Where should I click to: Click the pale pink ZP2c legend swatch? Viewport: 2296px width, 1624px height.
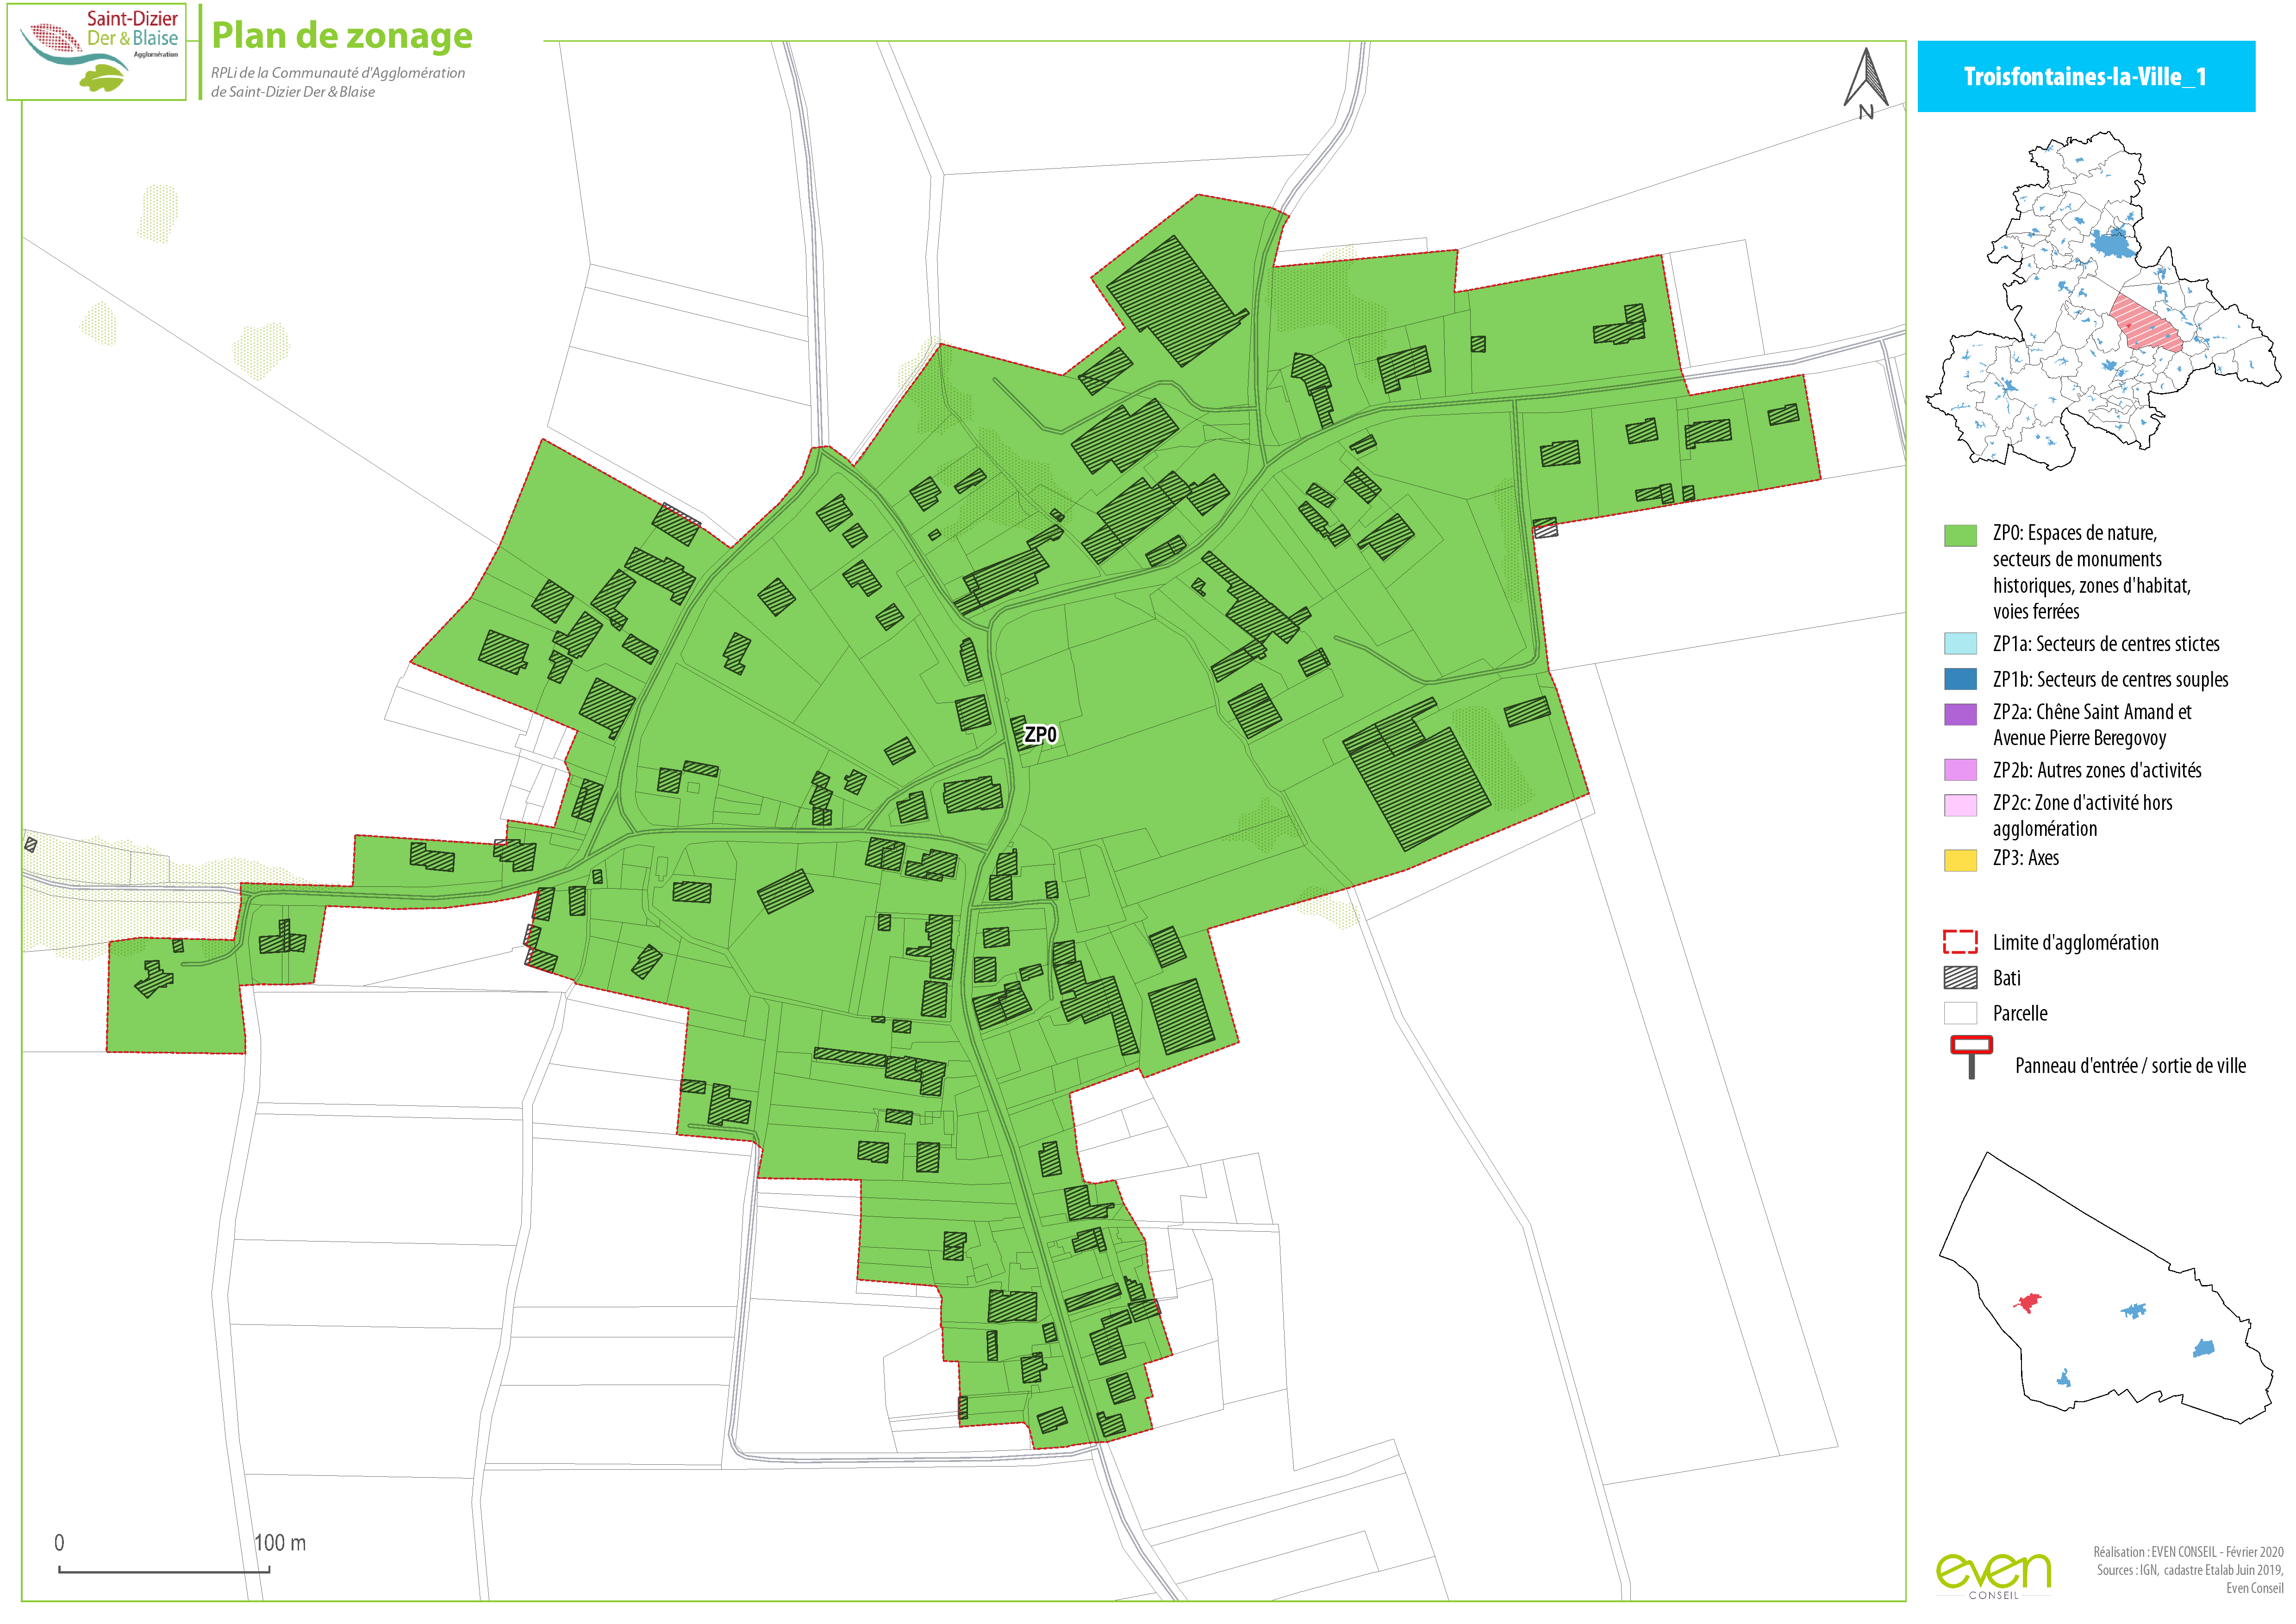[x=1960, y=805]
